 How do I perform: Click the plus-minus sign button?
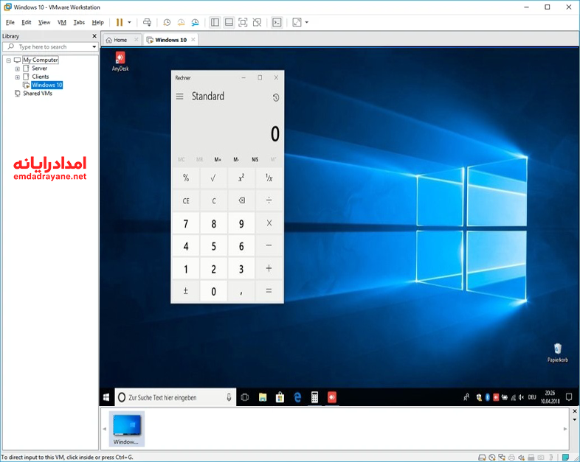[186, 291]
